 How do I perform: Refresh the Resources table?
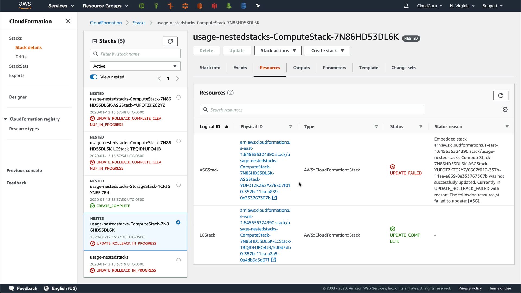click(501, 95)
